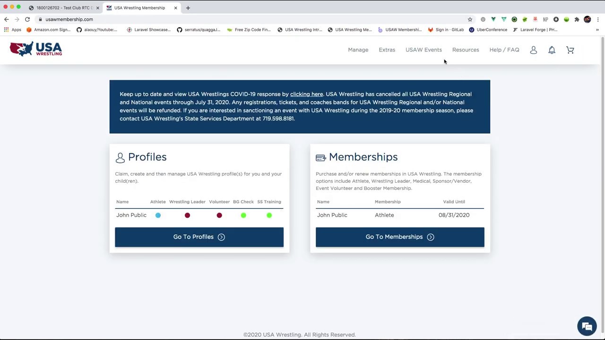Click the Chrome profile avatar
Image resolution: width=605 pixels, height=340 pixels.
click(588, 19)
